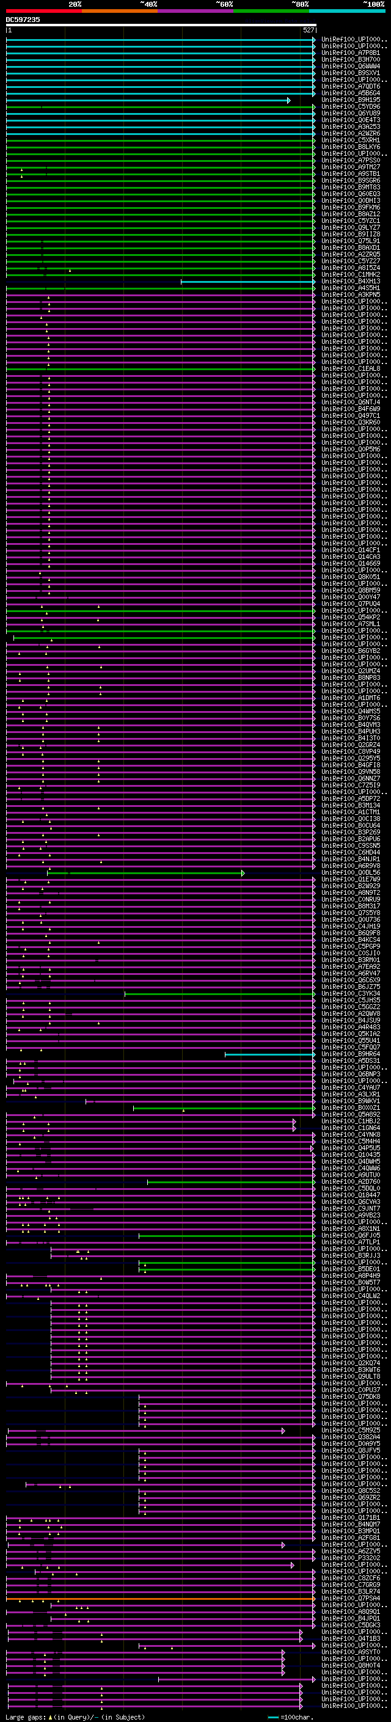This screenshot has width=391, height=1722.
Task: Click the cyan bar of B9HR64
Action: tap(270, 1054)
